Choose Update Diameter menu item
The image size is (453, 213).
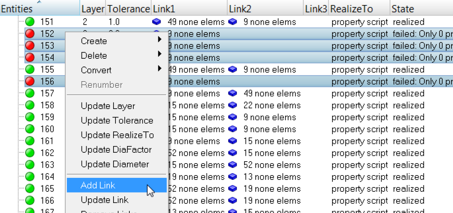[x=115, y=164]
